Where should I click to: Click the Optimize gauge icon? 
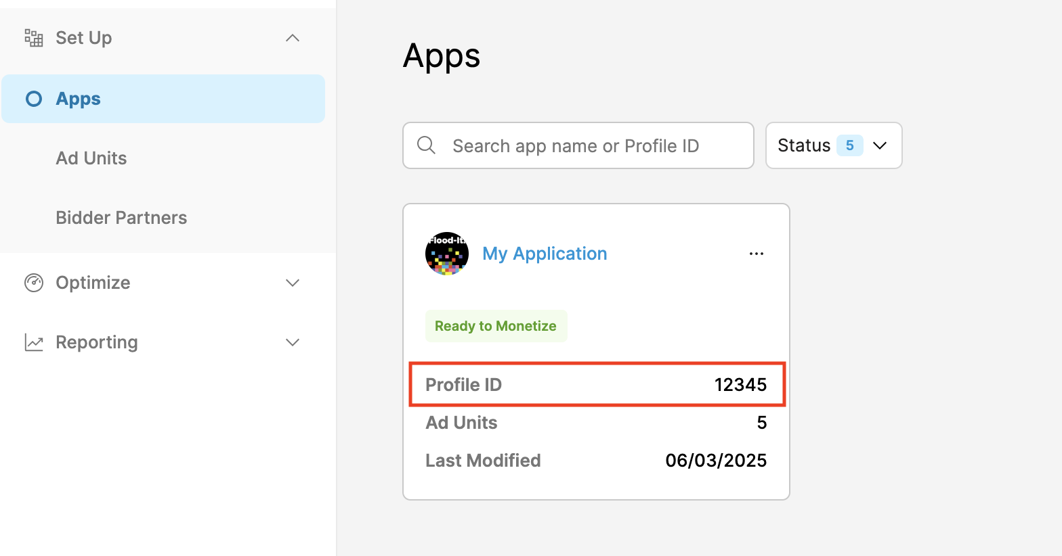(x=34, y=283)
